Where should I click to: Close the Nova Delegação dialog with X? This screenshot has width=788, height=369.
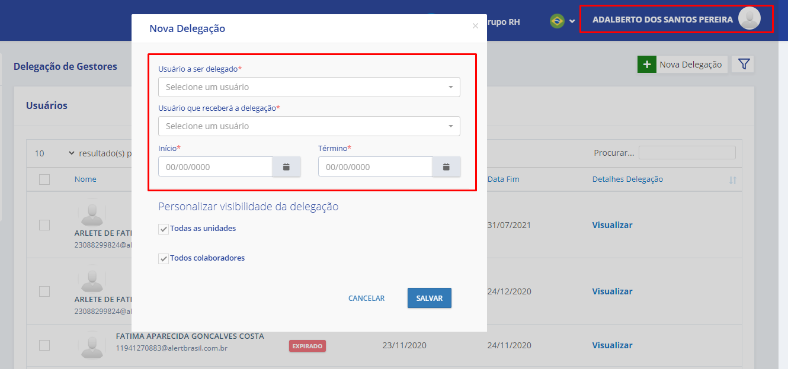(x=475, y=26)
